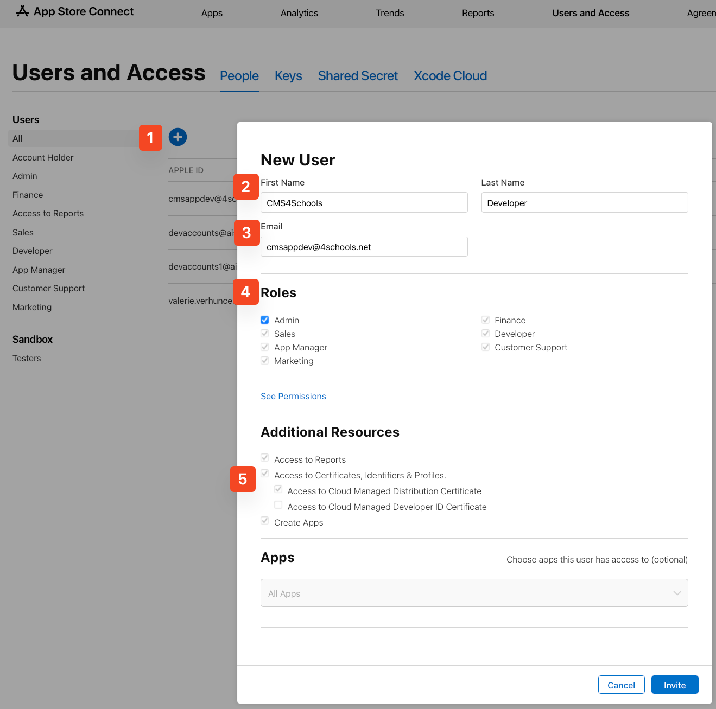The image size is (716, 709).
Task: Toggle Access to Certificates, Identifiers & Profiles checkbox
Action: (265, 474)
